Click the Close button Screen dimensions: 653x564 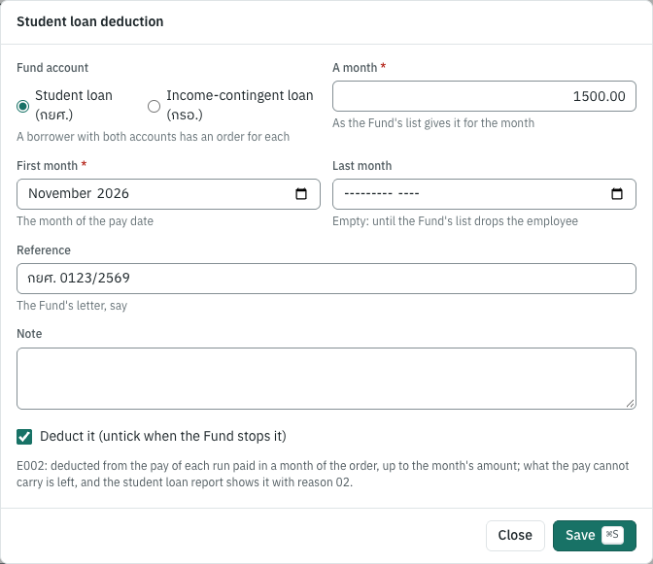(515, 535)
